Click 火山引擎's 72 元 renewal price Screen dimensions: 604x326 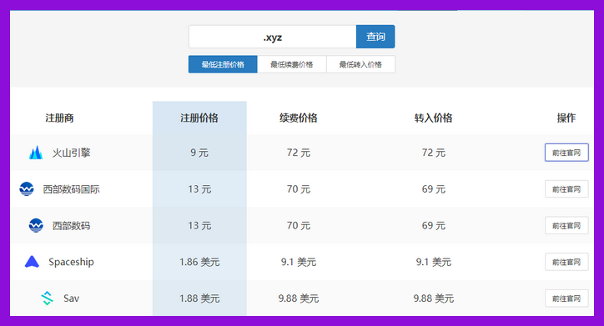pyautogui.click(x=299, y=153)
